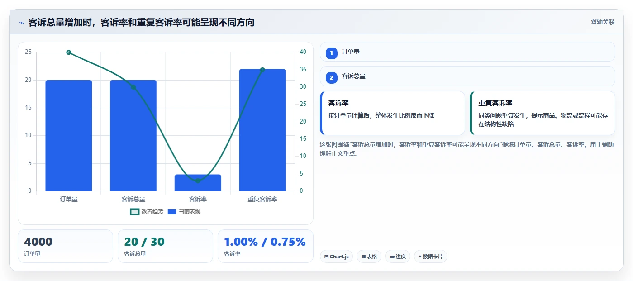Click the number 2 badge
The width and height of the screenshot is (633, 281).
(x=331, y=78)
